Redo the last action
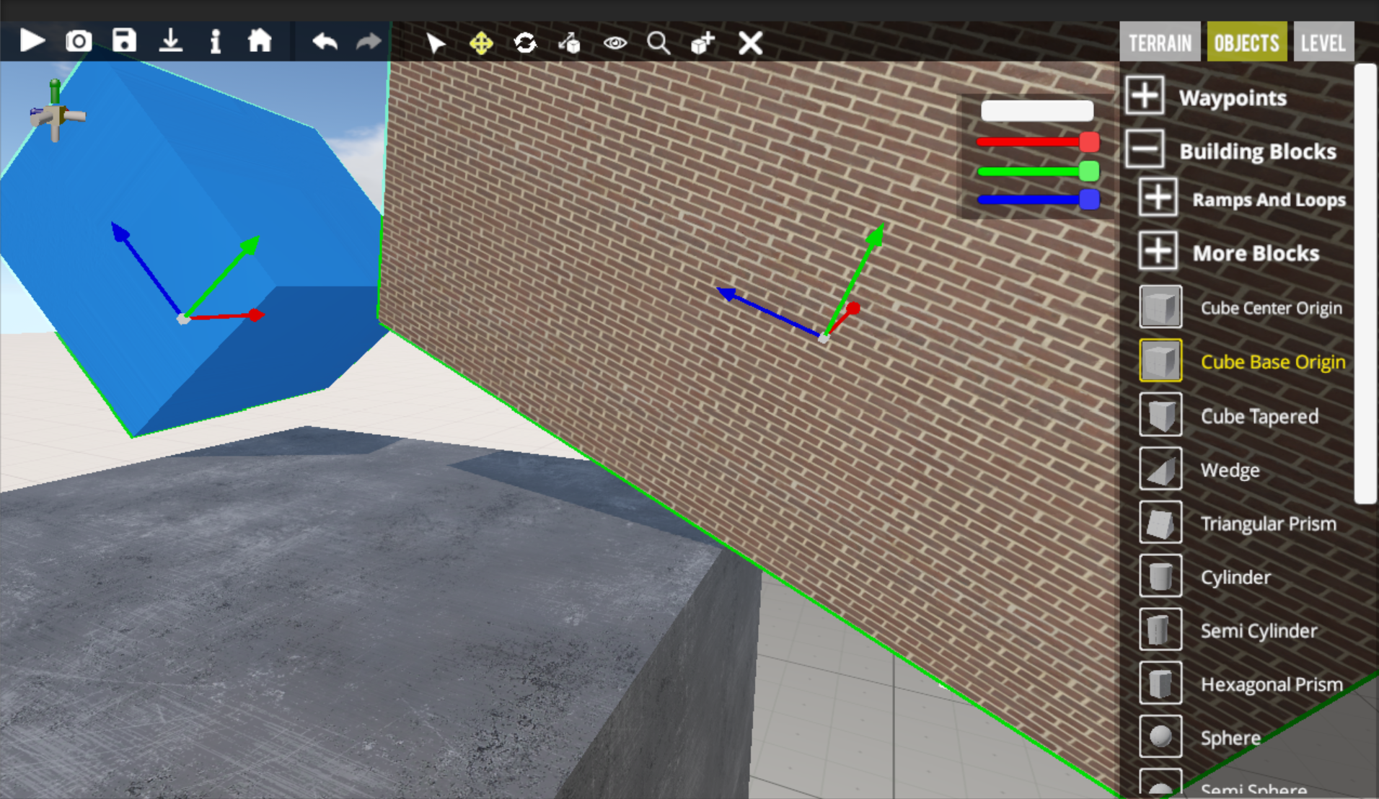The width and height of the screenshot is (1379, 799). pyautogui.click(x=369, y=42)
